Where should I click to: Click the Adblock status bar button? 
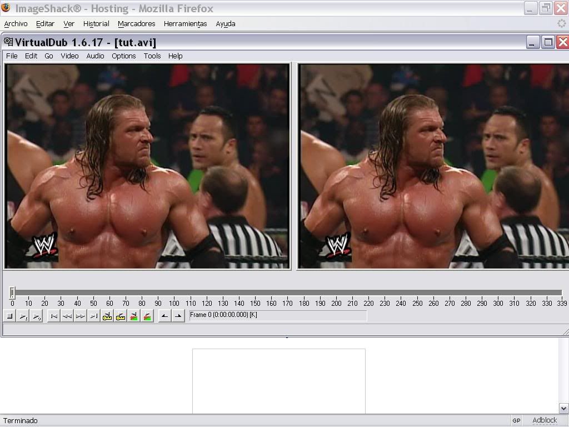point(544,420)
